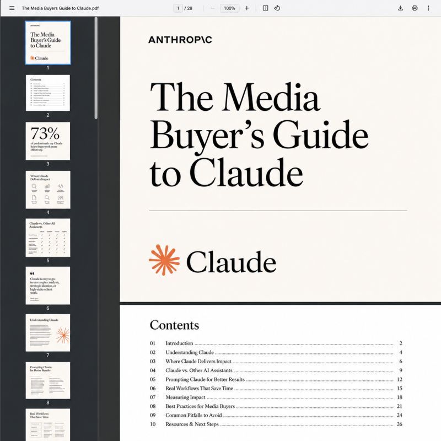Open page 5 comparison table thumbnail
The width and height of the screenshot is (441, 441).
point(48,238)
